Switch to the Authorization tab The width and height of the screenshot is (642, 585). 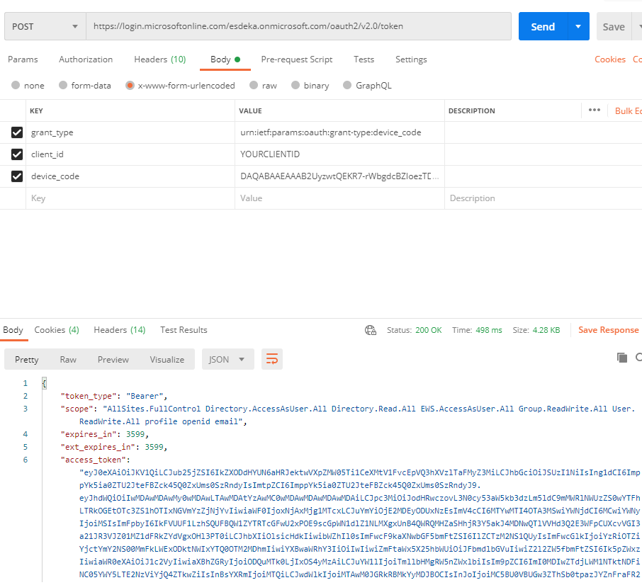pos(86,59)
